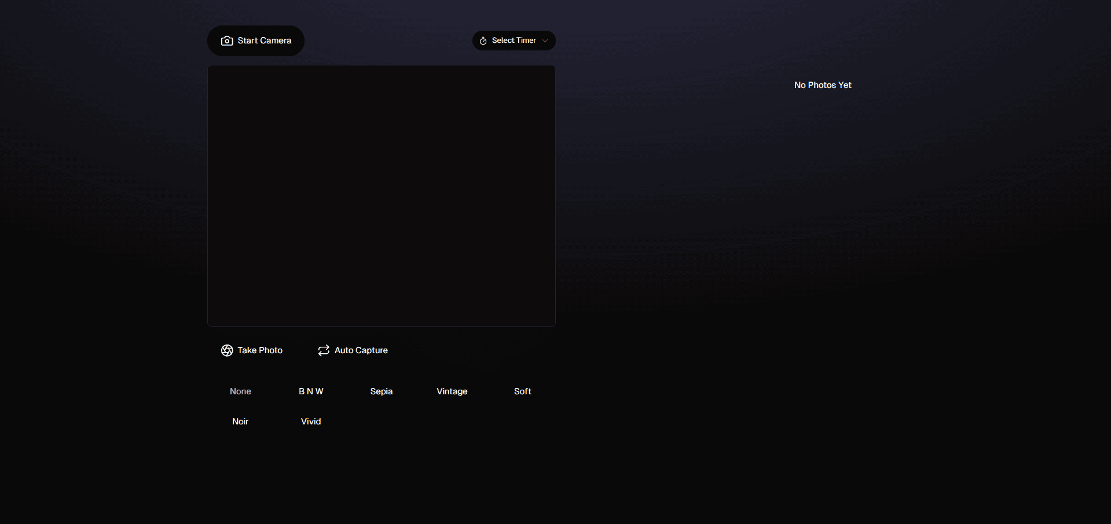Apply the B N W filter
Image resolution: width=1111 pixels, height=524 pixels.
[x=311, y=391]
